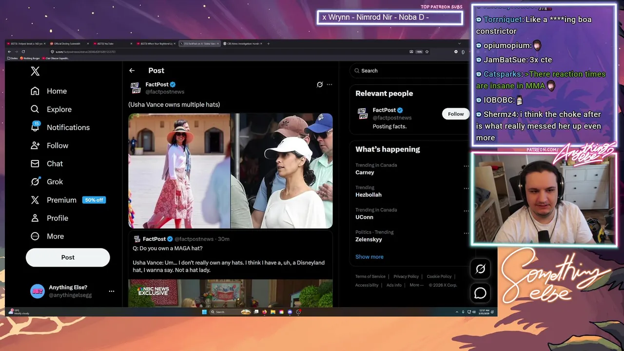Open the Windows Start menu

[x=204, y=312]
